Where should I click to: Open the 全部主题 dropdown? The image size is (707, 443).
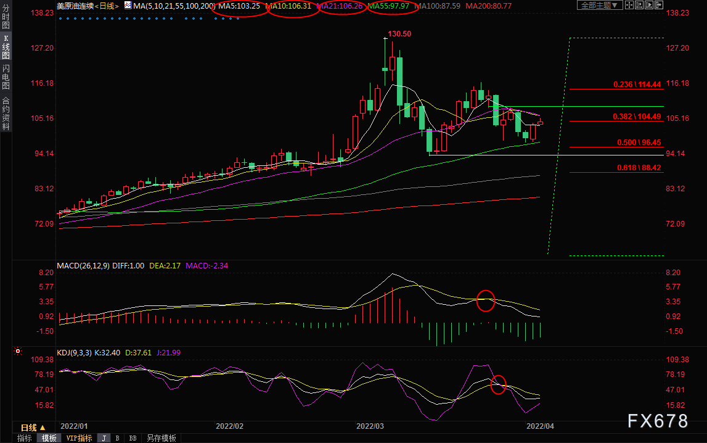(599, 6)
